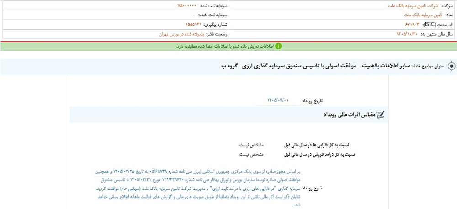Click label وضعیت ناشر

pyautogui.click(x=217, y=34)
